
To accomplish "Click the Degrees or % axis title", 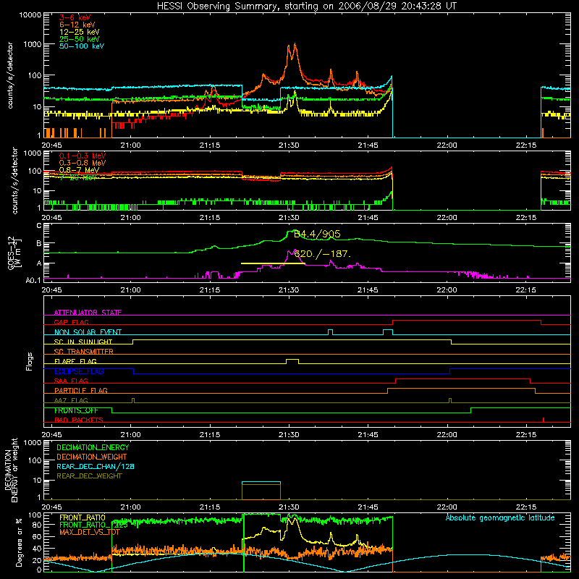I will click(x=19, y=542).
